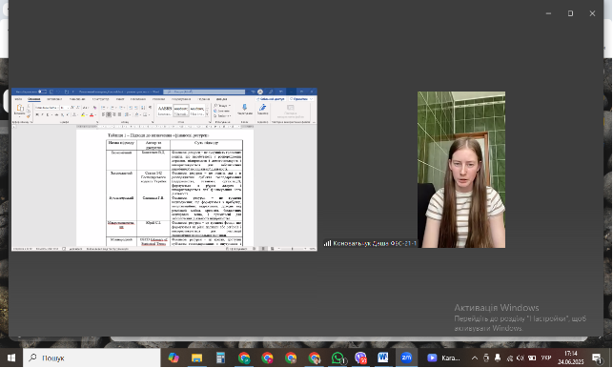613x368 pixels.
Task: Toggle the highlighted Print Layout view in Word status bar
Action: (x=263, y=249)
